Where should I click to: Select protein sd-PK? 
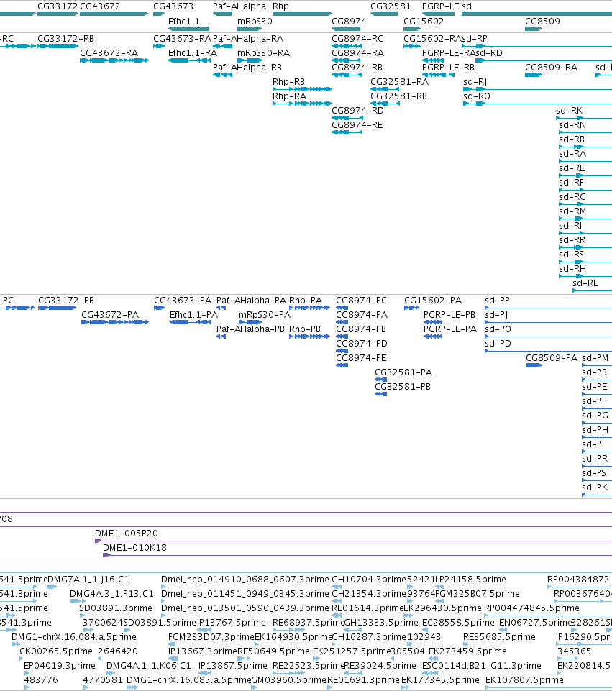[x=595, y=488]
